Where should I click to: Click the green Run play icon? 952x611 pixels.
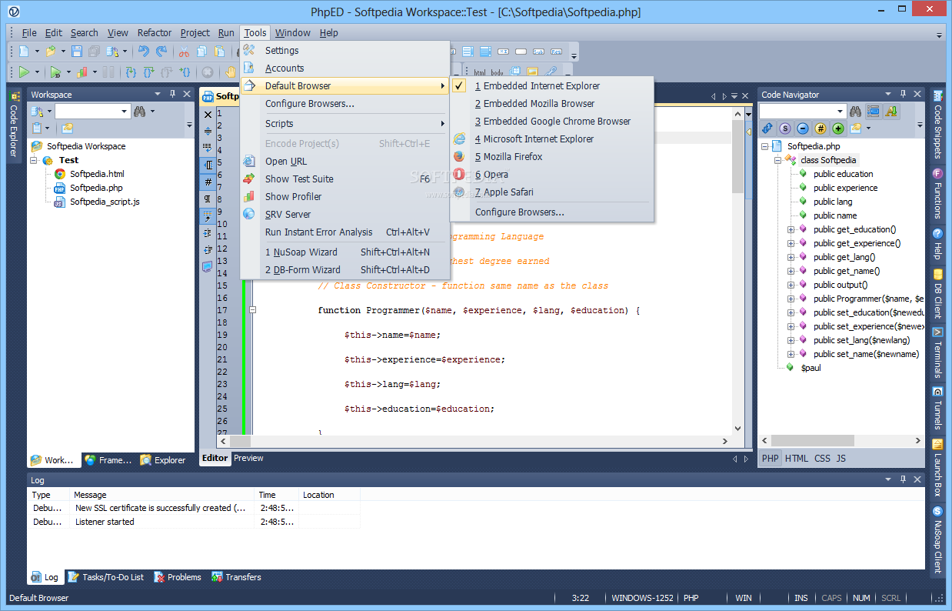25,72
